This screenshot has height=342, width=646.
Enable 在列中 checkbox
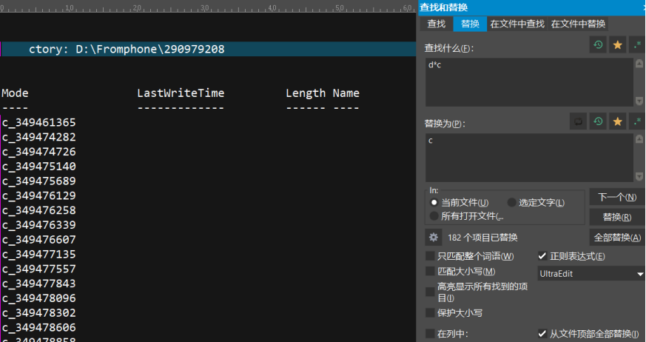point(430,333)
